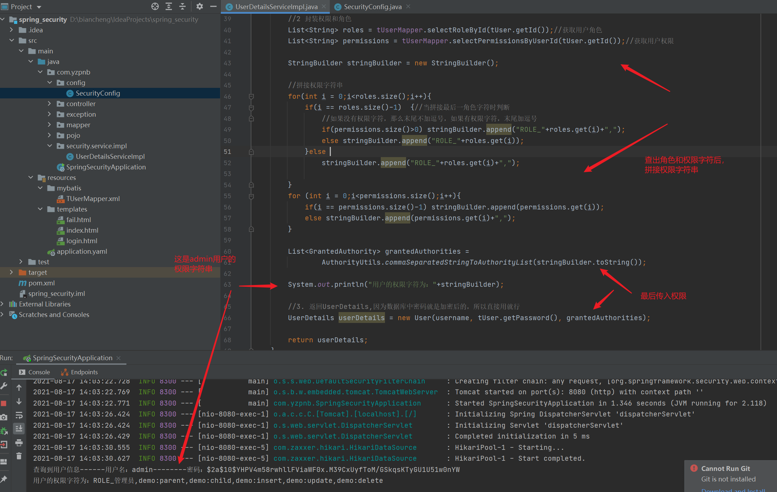Collapse all nodes in the Project panel
The width and height of the screenshot is (777, 492).
click(x=182, y=6)
